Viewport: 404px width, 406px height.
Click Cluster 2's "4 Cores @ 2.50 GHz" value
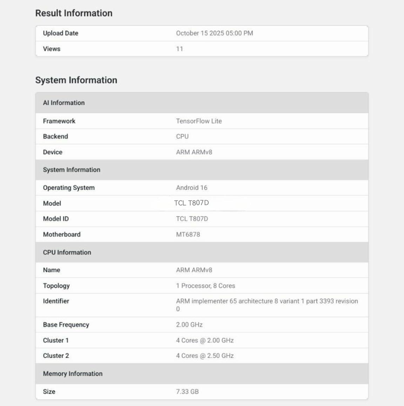[x=205, y=356]
